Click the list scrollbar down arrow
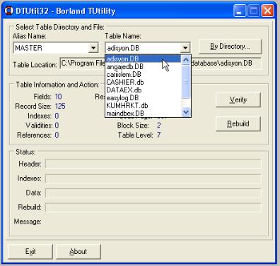The height and width of the screenshot is (266, 280). 186,112
